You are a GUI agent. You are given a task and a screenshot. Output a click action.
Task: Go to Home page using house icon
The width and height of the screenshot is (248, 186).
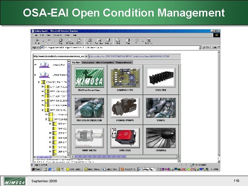tap(79, 41)
